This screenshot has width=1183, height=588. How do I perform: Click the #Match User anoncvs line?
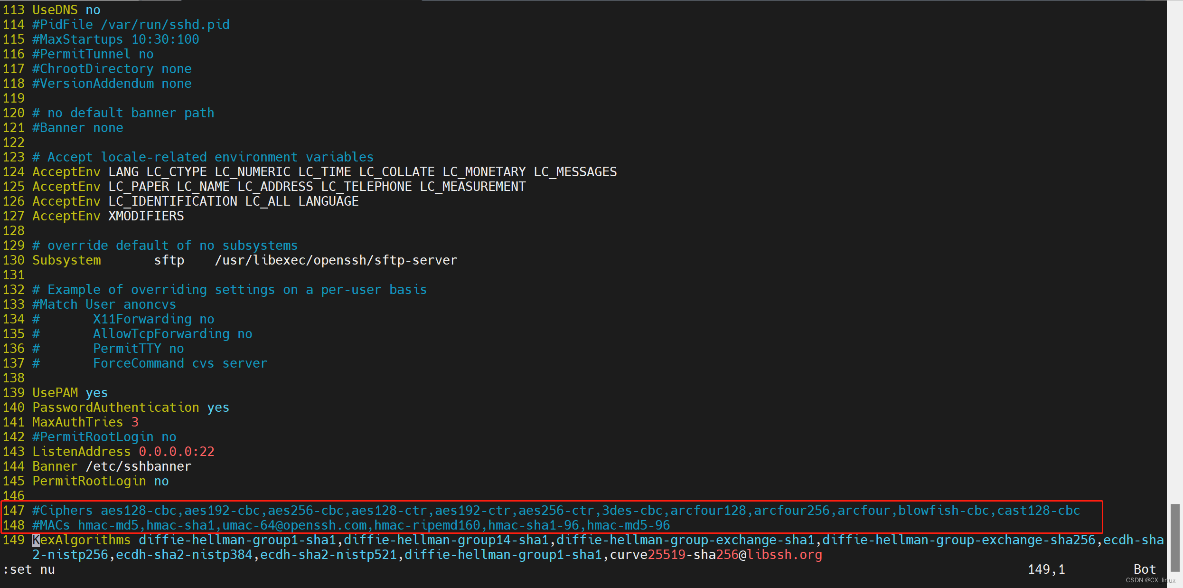click(x=104, y=304)
